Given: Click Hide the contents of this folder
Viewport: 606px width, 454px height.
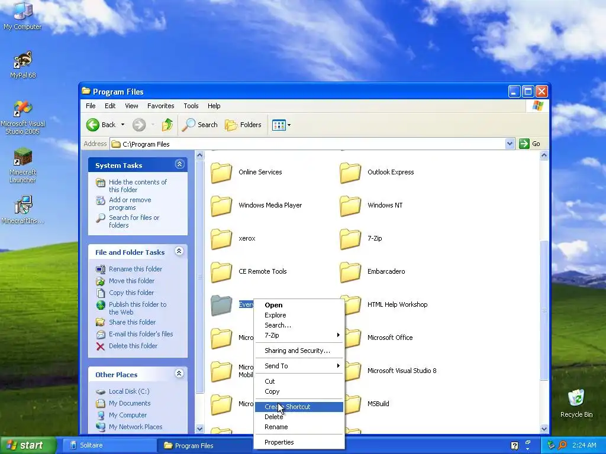Looking at the screenshot, I should click(x=137, y=186).
